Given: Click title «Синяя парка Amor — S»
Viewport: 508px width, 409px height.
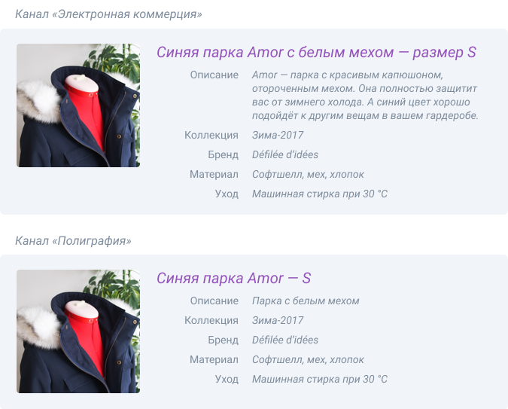Looking at the screenshot, I should (233, 278).
